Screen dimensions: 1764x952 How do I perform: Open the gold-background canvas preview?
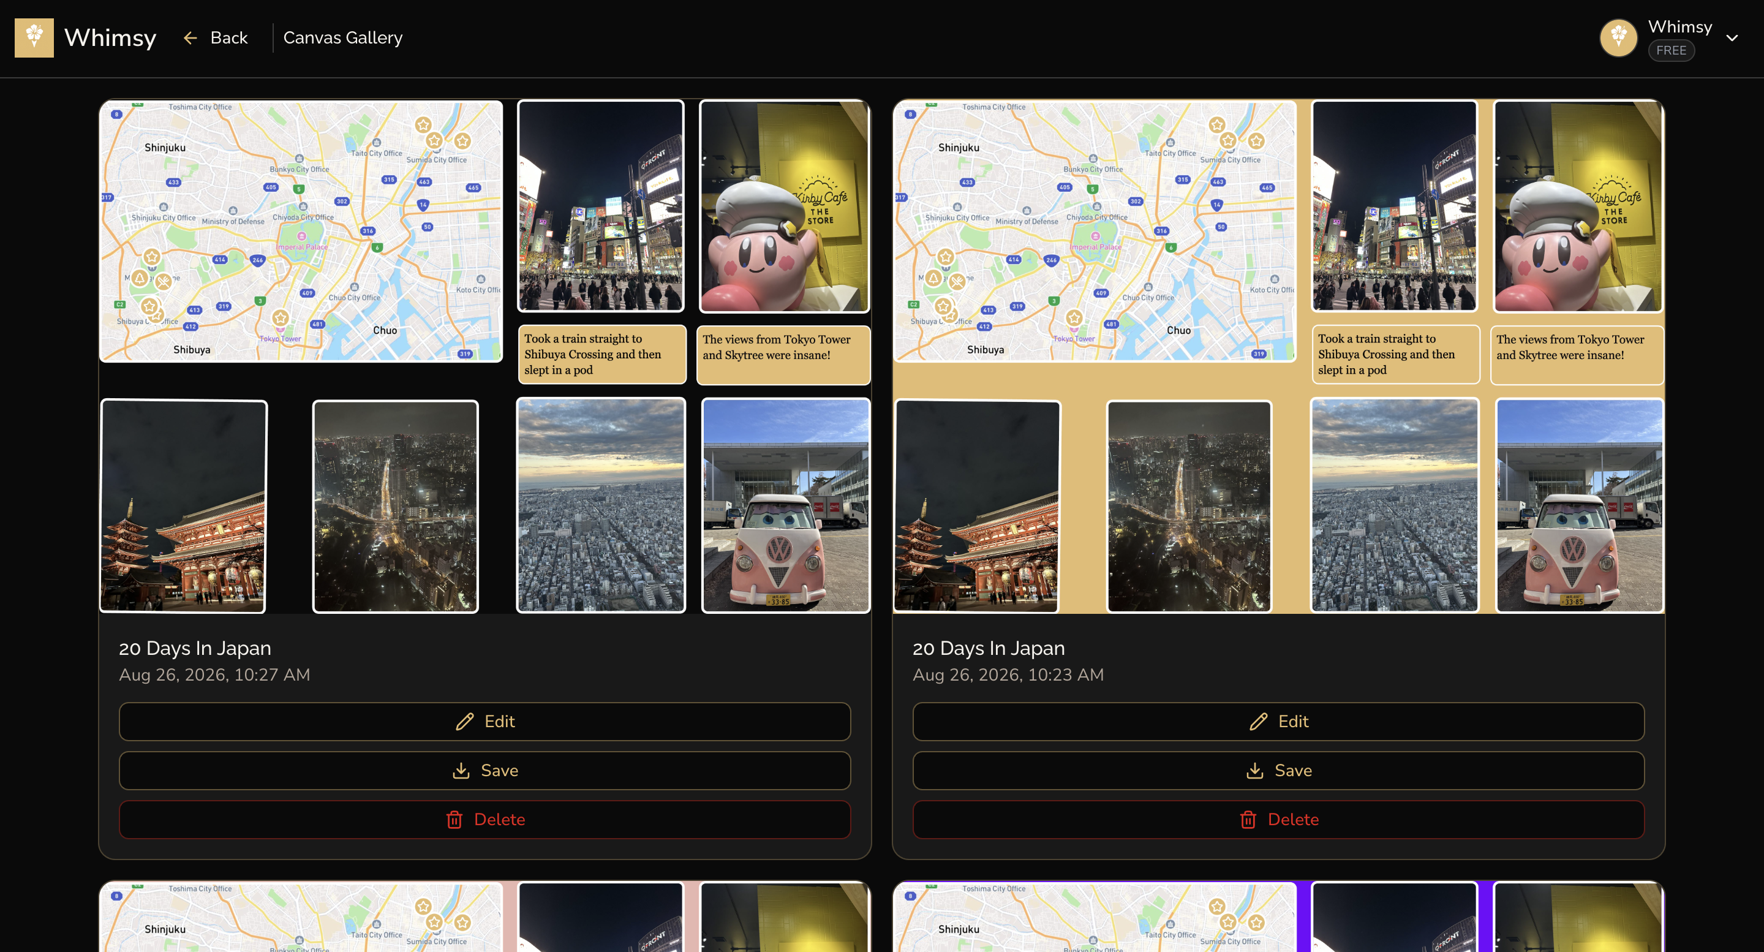point(1278,356)
